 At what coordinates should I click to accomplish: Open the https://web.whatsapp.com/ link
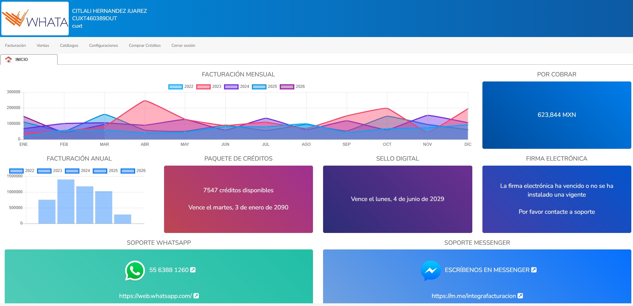(x=155, y=296)
